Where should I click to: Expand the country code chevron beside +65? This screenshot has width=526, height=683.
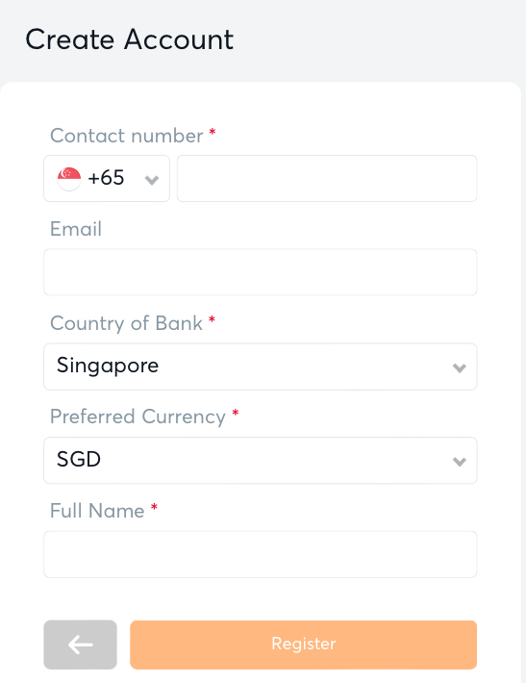point(152,180)
